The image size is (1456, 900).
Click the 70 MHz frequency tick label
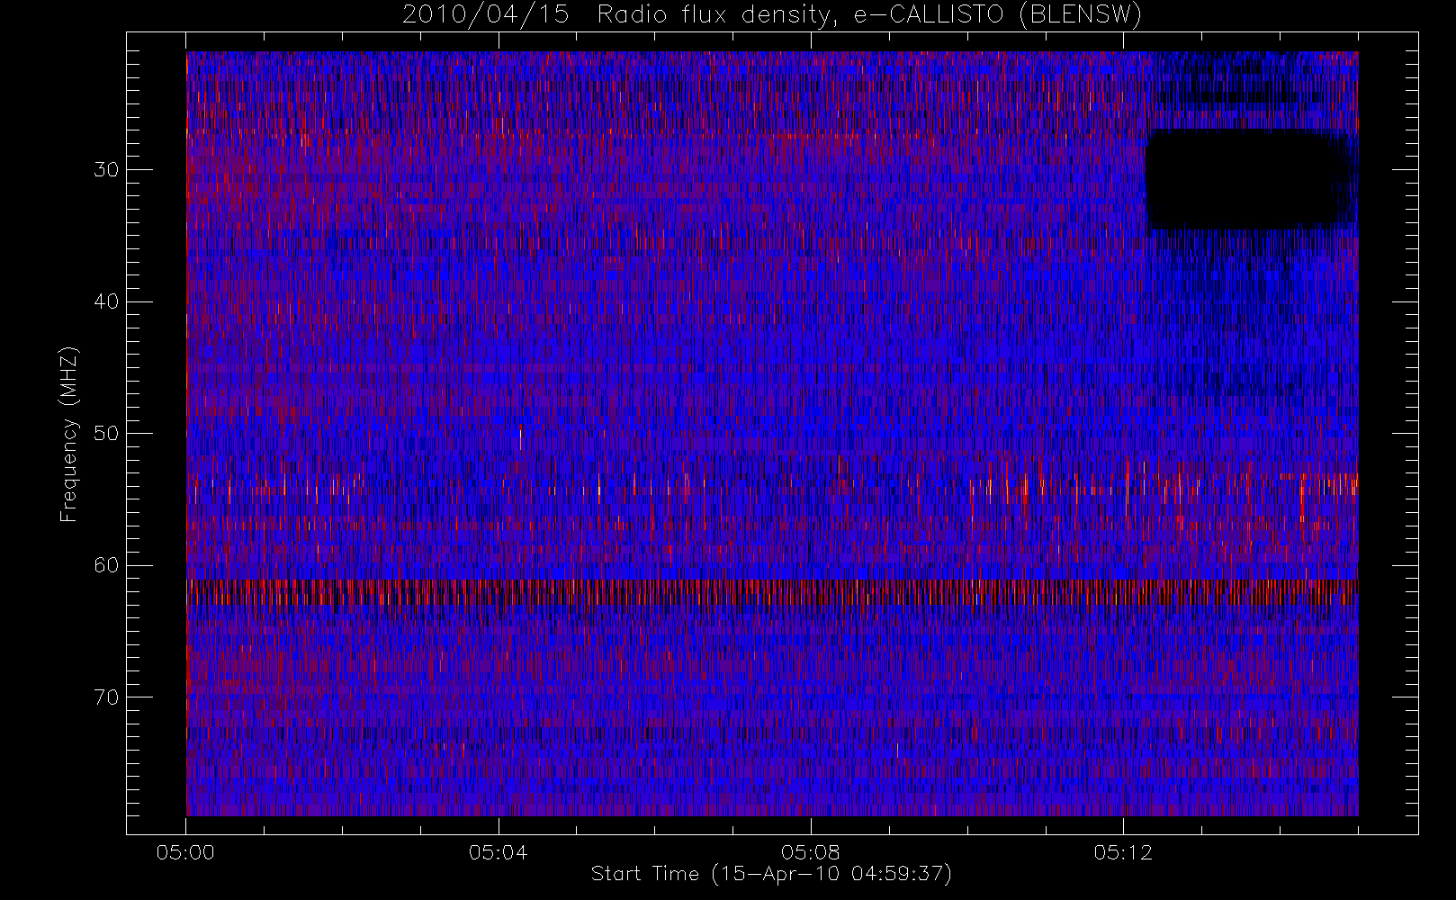(106, 697)
